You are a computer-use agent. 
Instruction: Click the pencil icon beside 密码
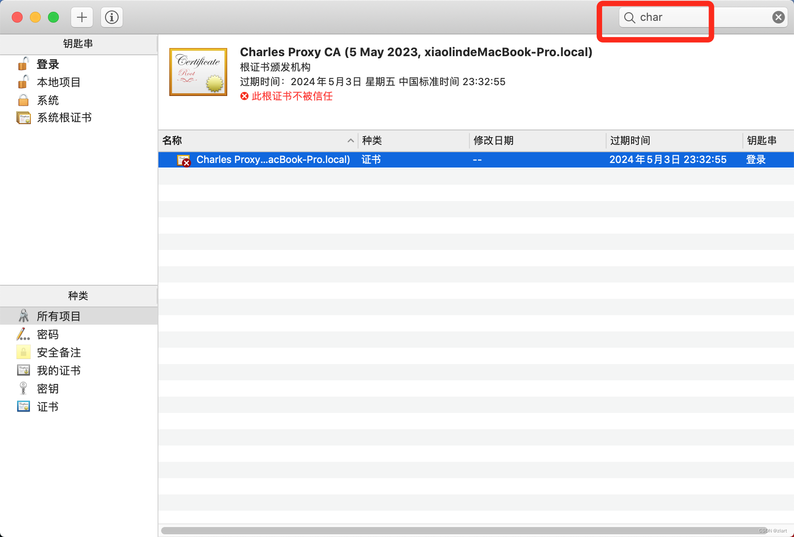23,334
